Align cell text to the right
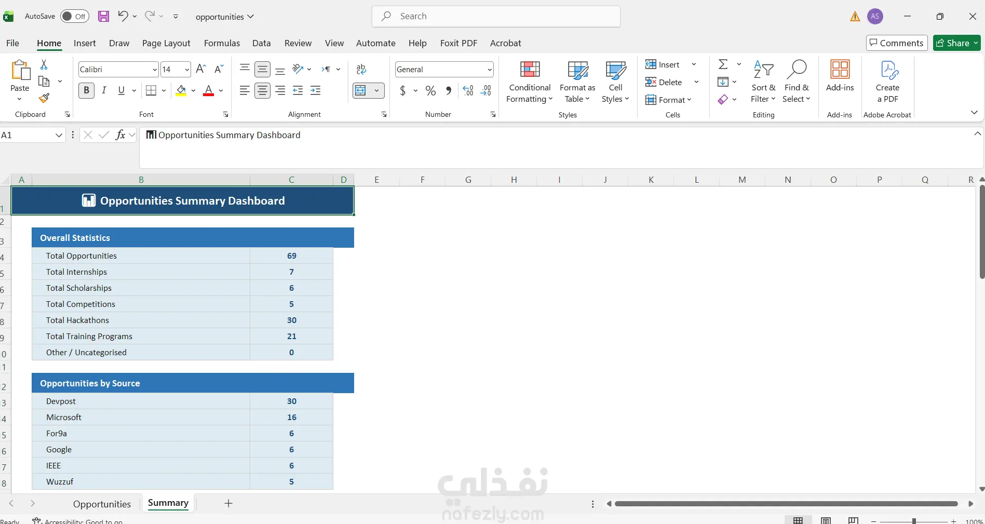The height and width of the screenshot is (524, 985). [x=280, y=91]
